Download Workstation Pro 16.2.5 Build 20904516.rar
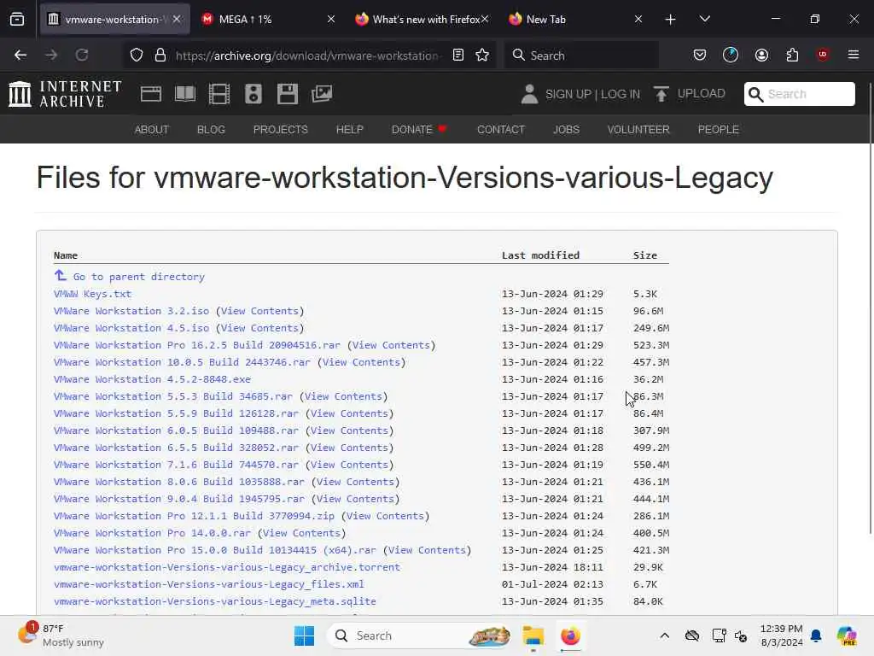This screenshot has height=656, width=874. click(x=197, y=345)
